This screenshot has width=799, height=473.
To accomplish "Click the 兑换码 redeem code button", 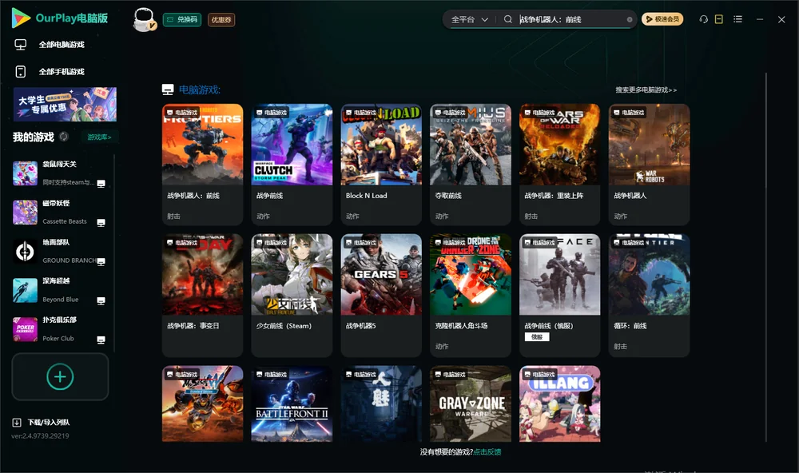I will click(182, 20).
